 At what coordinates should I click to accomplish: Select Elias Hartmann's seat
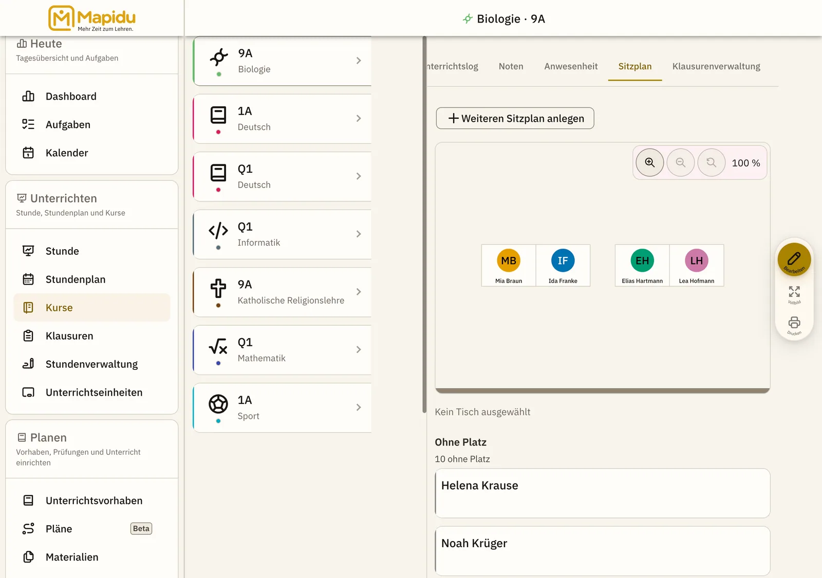click(642, 266)
